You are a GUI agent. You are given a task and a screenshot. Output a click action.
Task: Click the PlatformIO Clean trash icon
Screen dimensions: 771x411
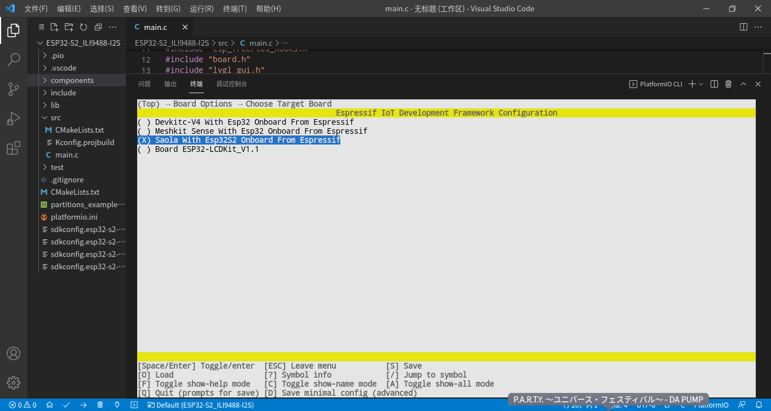pyautogui.click(x=99, y=405)
